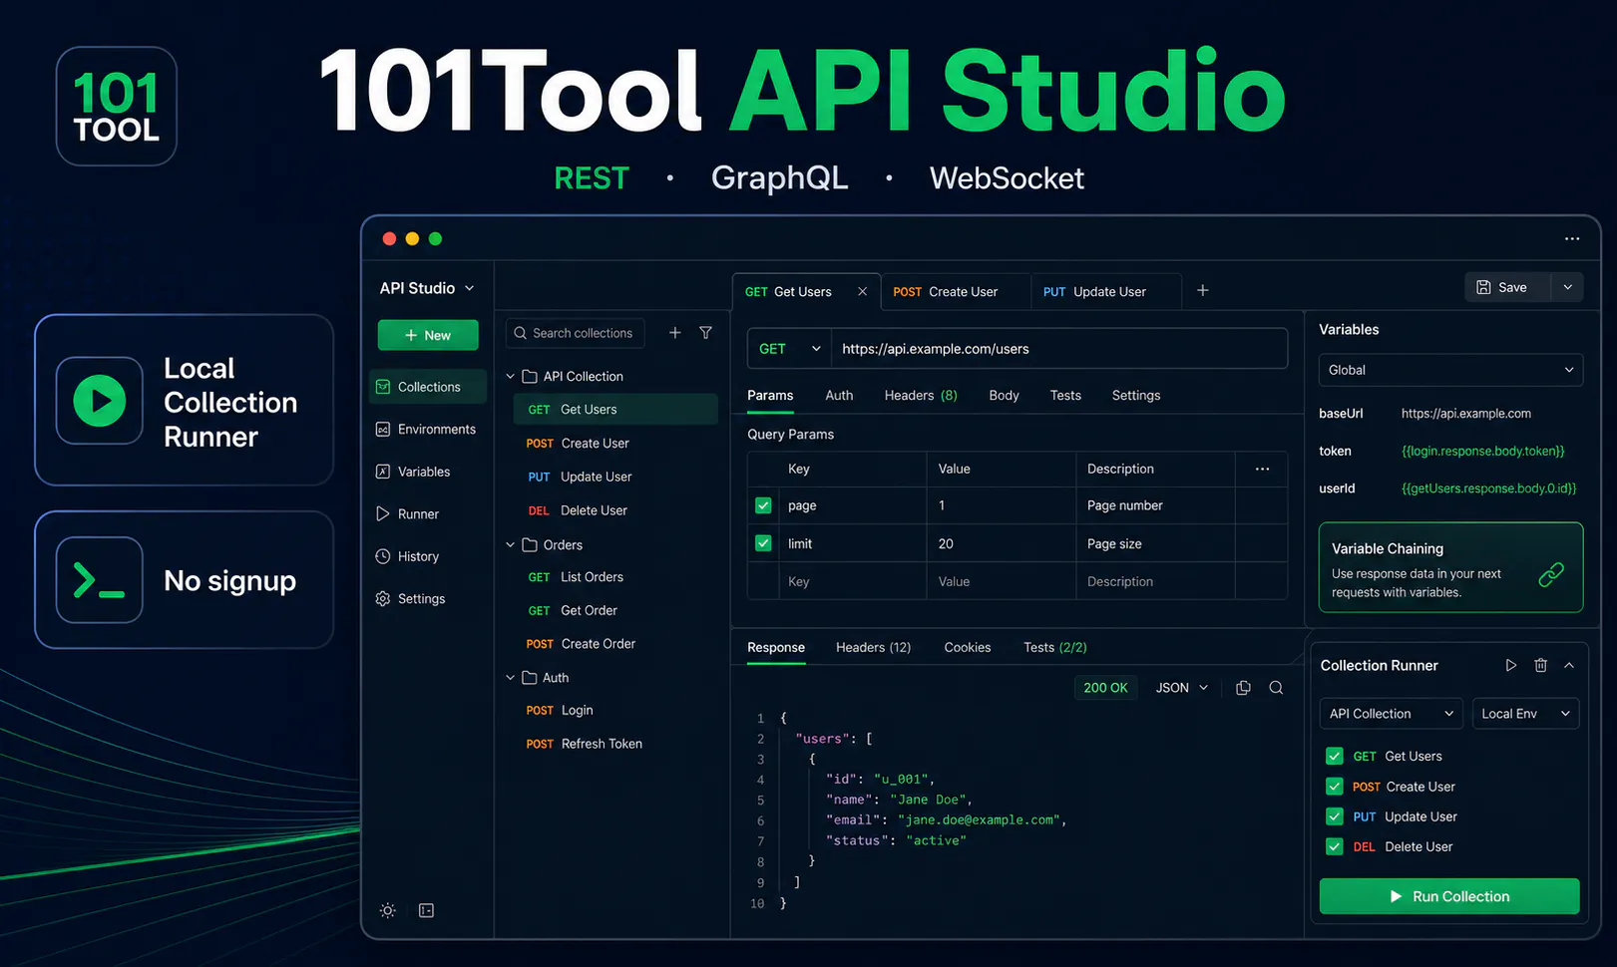Screen dimensions: 1617x967
Task: Select the List Orders request
Action: click(616, 577)
